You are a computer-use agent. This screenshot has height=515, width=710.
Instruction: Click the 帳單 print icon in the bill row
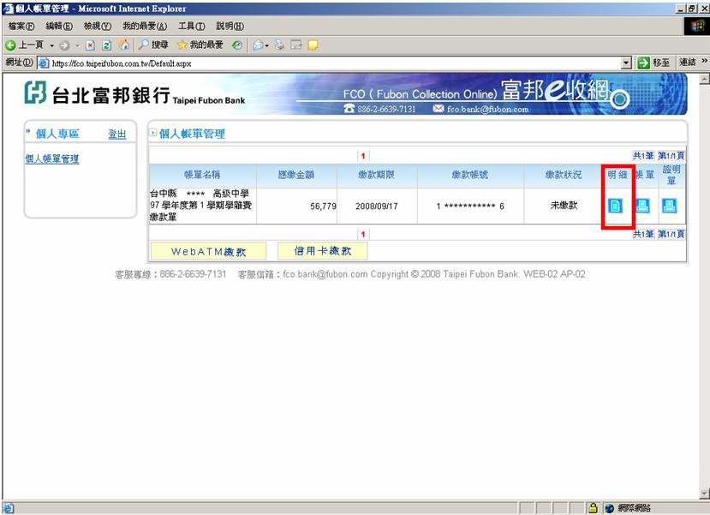click(642, 206)
